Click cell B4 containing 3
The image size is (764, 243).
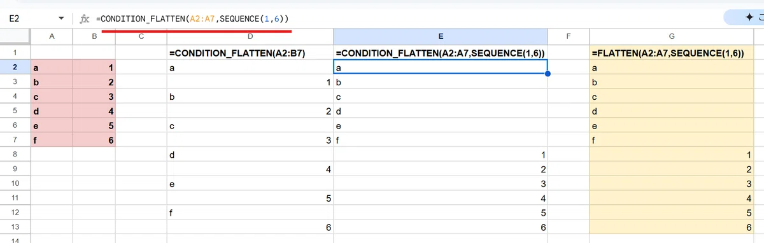(x=94, y=97)
